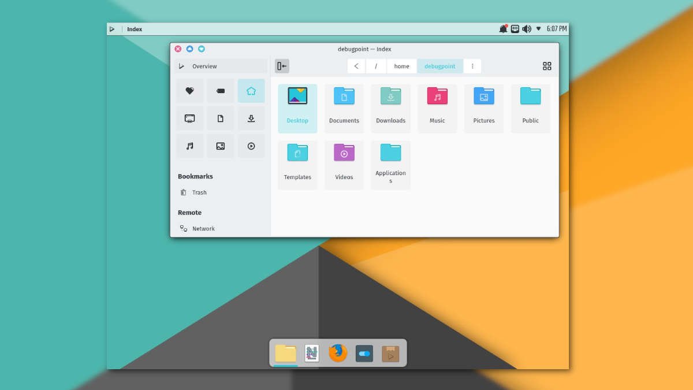Open Documents quick place in sidebar
This screenshot has height=390, width=693.
tap(220, 118)
